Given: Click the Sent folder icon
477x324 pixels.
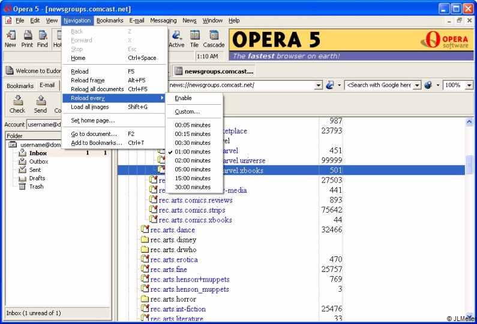Looking at the screenshot, I should 23,169.
